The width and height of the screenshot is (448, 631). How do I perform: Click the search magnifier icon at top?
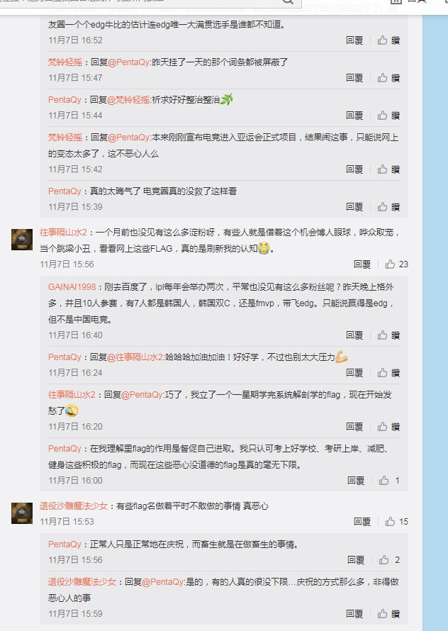pyautogui.click(x=288, y=2)
